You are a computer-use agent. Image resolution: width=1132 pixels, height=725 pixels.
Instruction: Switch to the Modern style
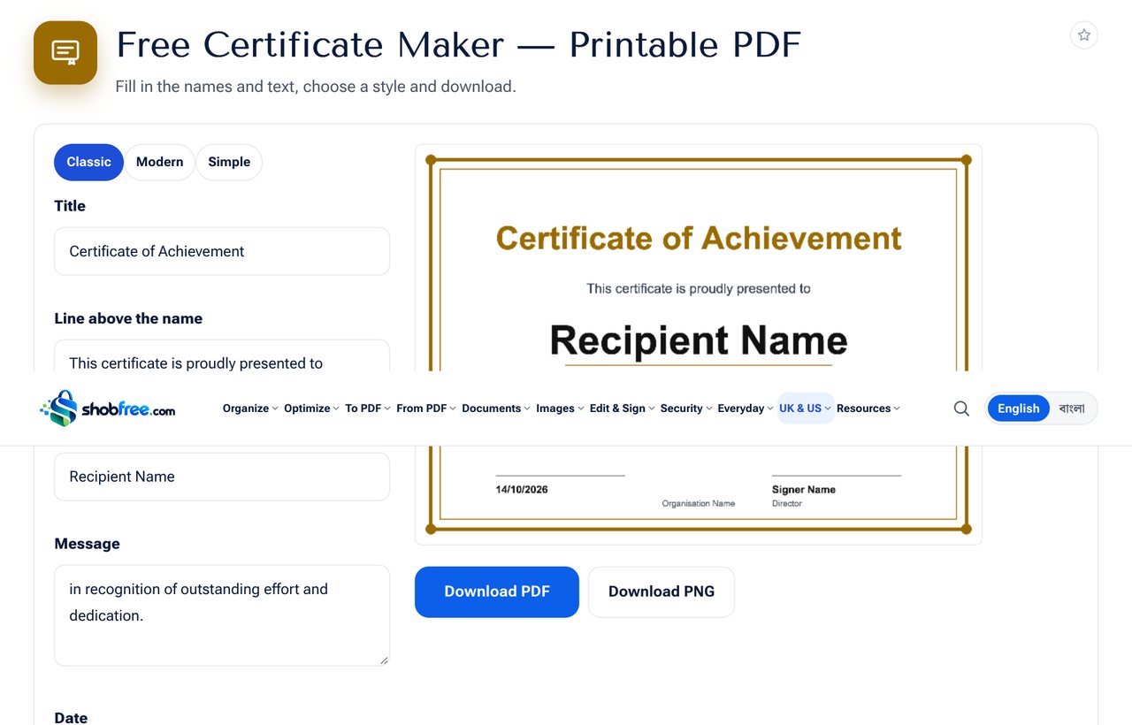point(160,163)
